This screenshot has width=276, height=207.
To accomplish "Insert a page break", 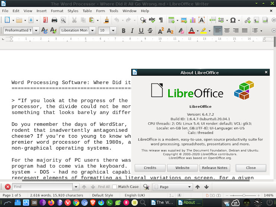I will coord(213,20).
